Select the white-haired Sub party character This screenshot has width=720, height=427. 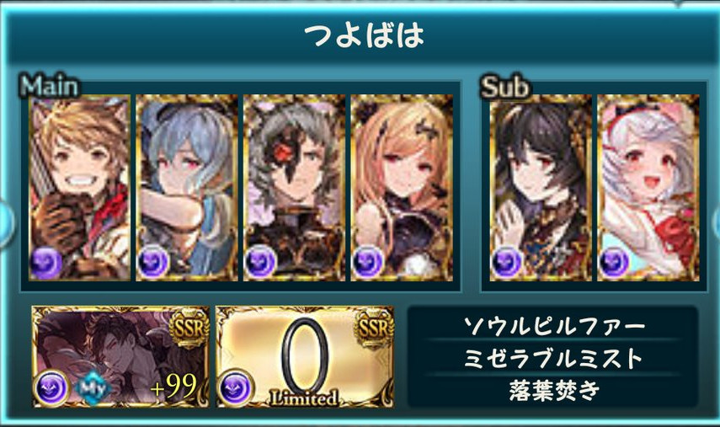coord(648,188)
